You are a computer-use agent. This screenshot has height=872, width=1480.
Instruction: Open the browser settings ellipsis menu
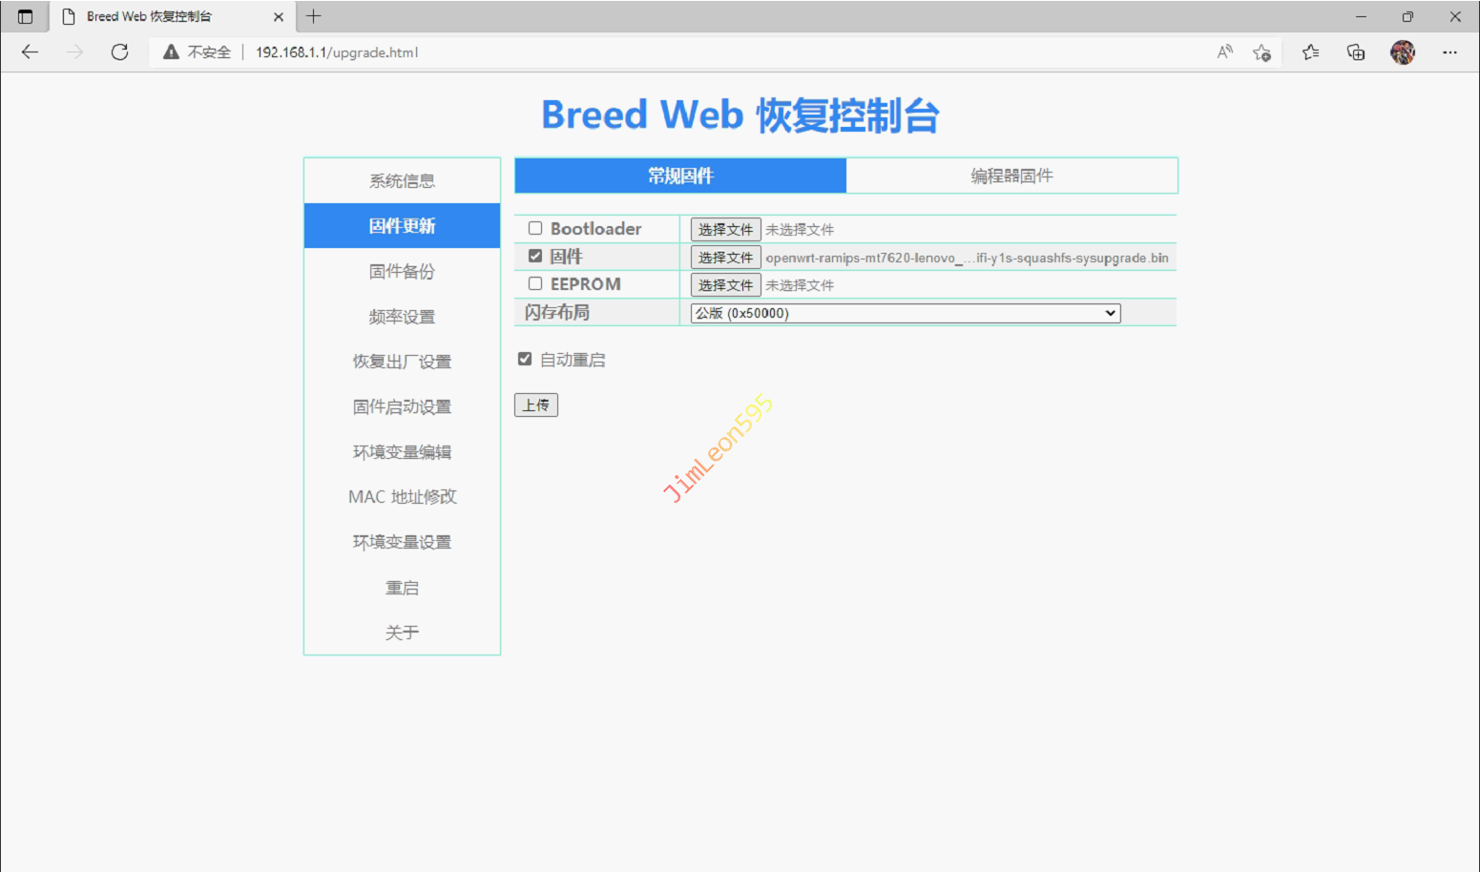(1449, 52)
